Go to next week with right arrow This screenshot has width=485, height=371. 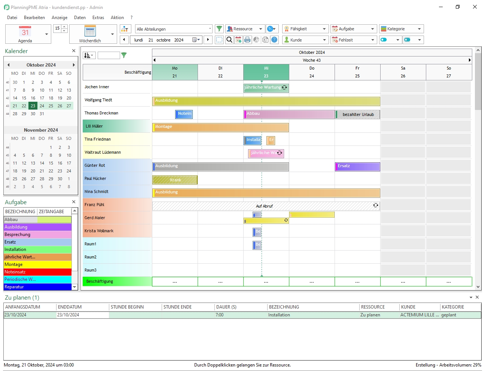(208, 40)
